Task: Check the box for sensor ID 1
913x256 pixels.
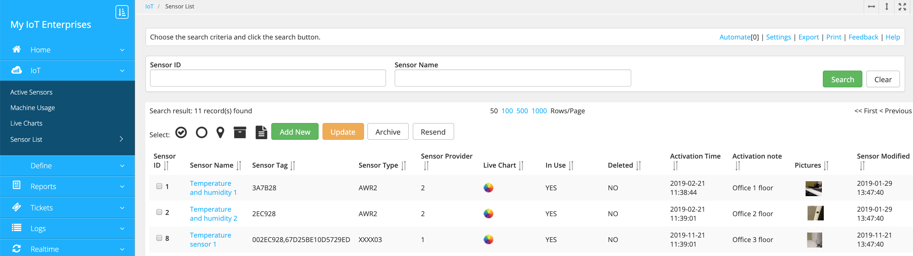Action: (159, 186)
